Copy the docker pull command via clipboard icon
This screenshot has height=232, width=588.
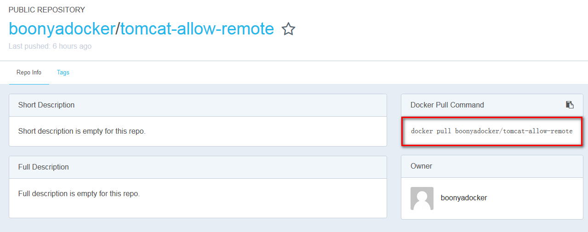click(x=570, y=105)
